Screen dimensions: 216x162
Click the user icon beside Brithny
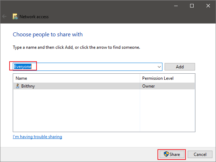(17, 86)
